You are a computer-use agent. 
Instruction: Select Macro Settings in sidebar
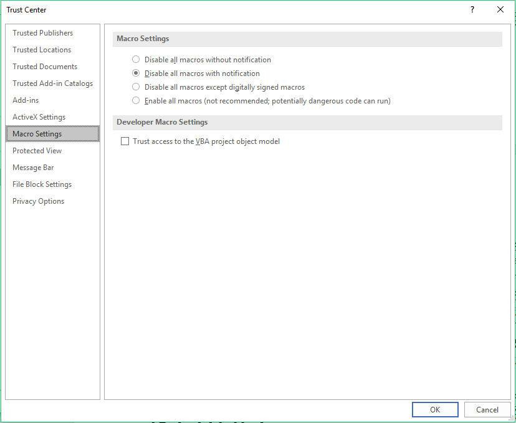52,134
